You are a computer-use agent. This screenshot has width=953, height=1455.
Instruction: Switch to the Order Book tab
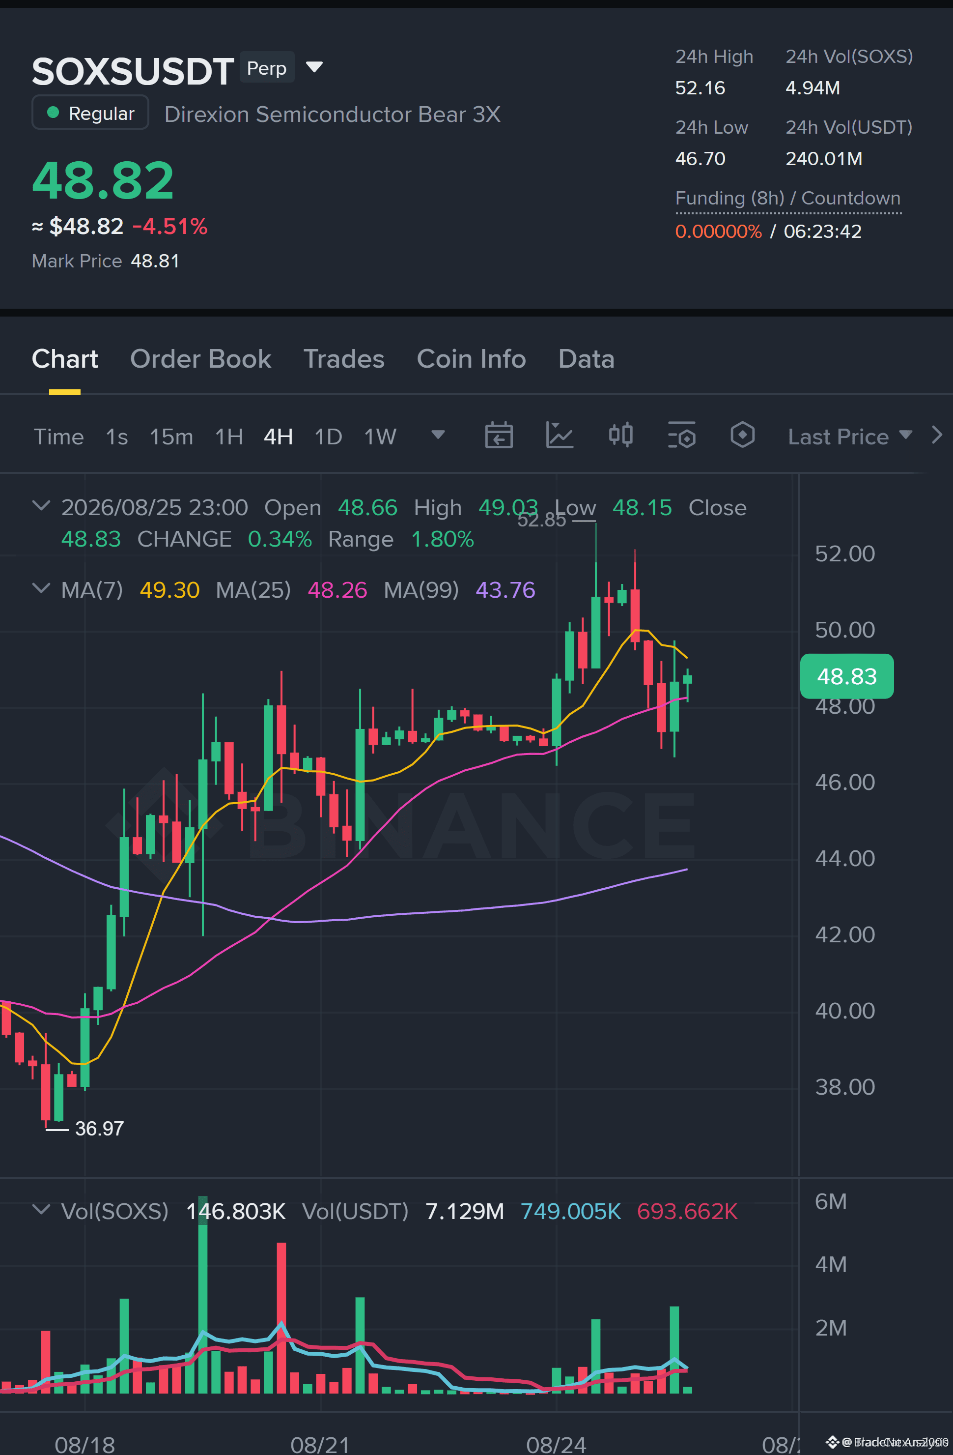[x=200, y=359]
